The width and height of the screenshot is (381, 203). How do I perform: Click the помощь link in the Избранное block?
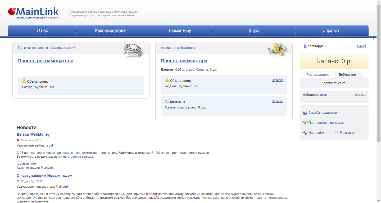click(360, 95)
